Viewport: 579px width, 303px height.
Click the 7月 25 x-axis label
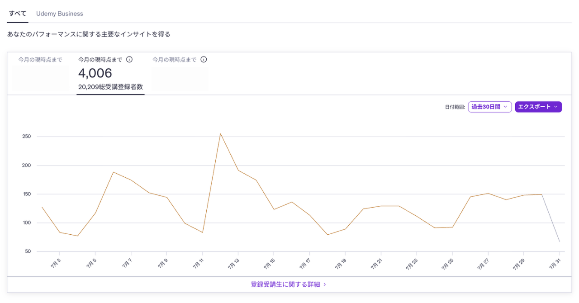tap(446, 264)
